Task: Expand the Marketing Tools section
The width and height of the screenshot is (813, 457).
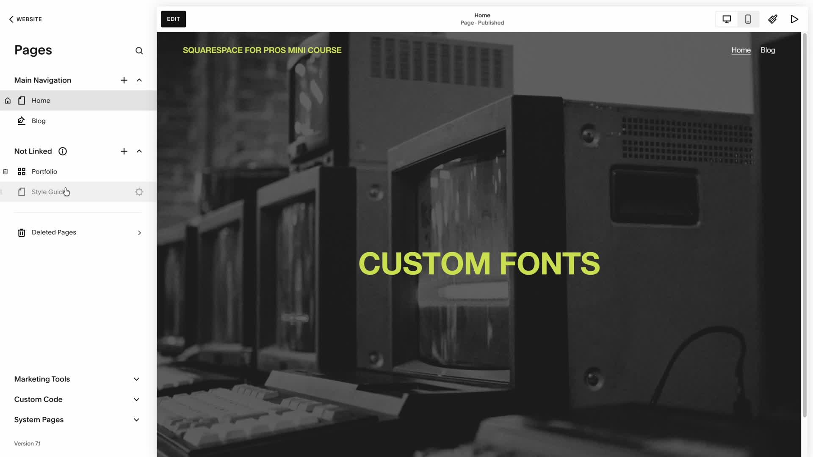Action: pyautogui.click(x=136, y=379)
